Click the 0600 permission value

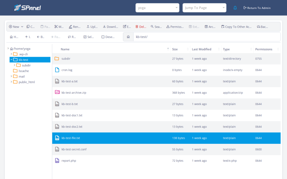[x=258, y=149]
